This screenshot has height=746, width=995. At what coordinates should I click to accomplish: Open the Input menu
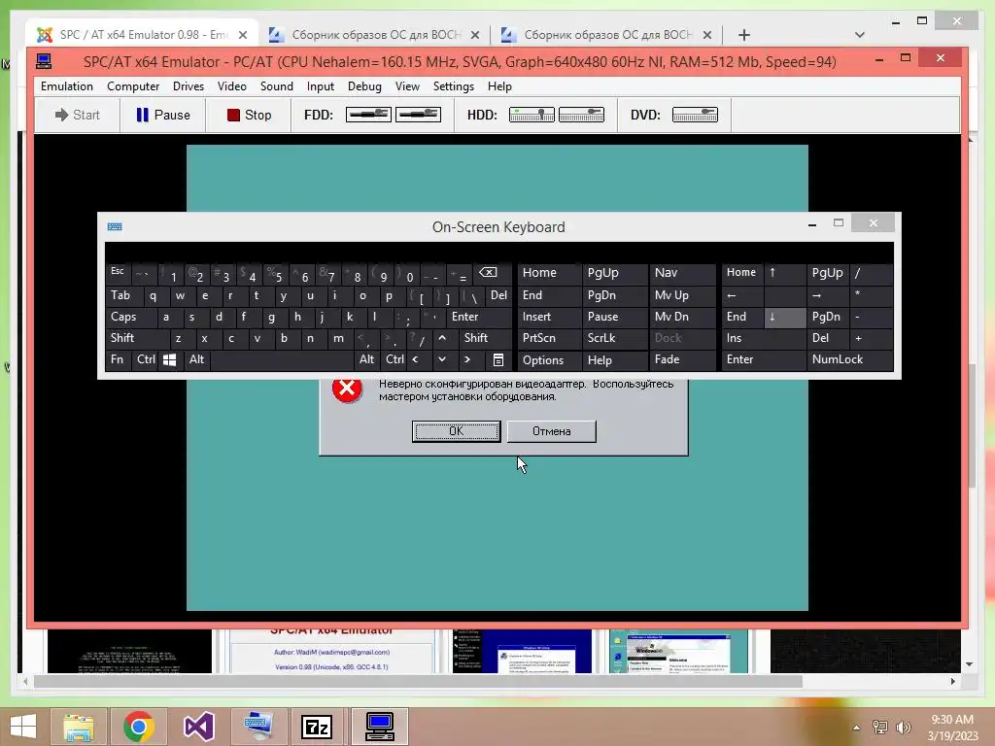pyautogui.click(x=321, y=86)
